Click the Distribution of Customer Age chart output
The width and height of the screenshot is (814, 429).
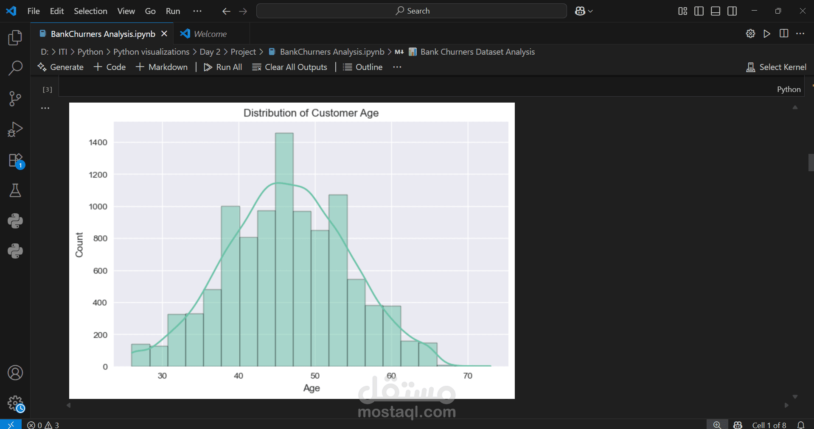292,251
